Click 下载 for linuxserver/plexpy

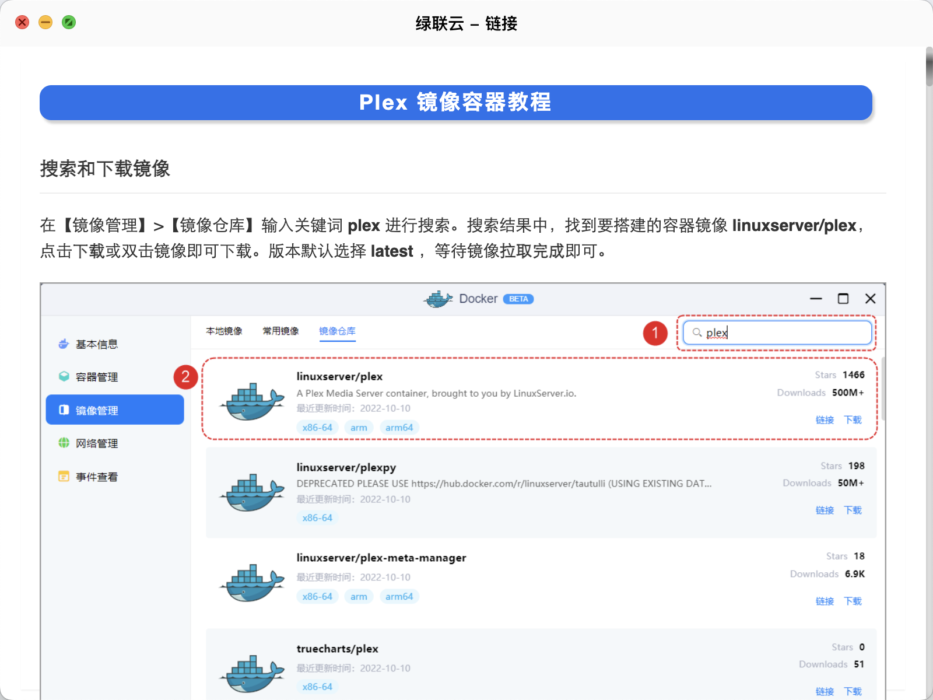tap(853, 510)
